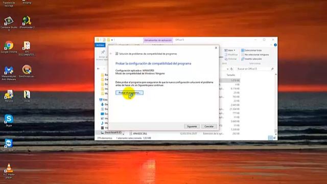Go back using dialog back arrow

tap(111, 54)
